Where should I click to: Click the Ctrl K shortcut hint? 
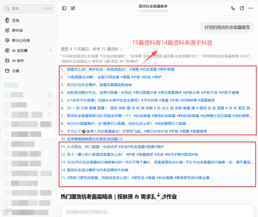tap(48, 9)
